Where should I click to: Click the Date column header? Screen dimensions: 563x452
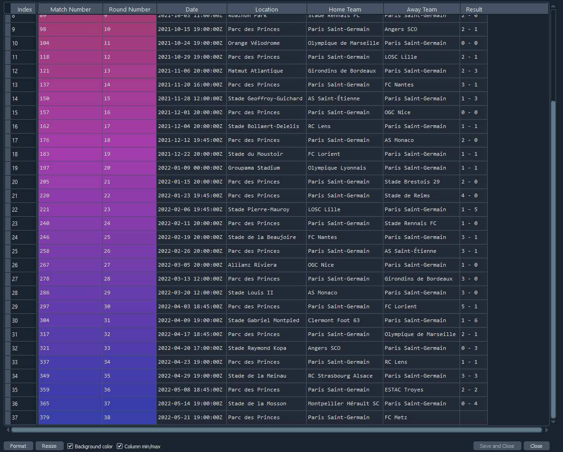[192, 9]
